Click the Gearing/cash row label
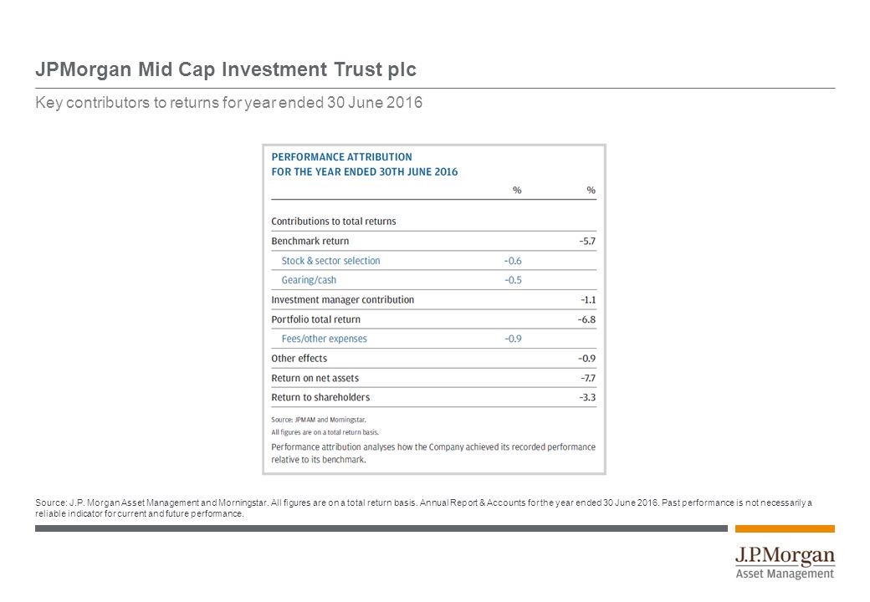 click(x=309, y=280)
